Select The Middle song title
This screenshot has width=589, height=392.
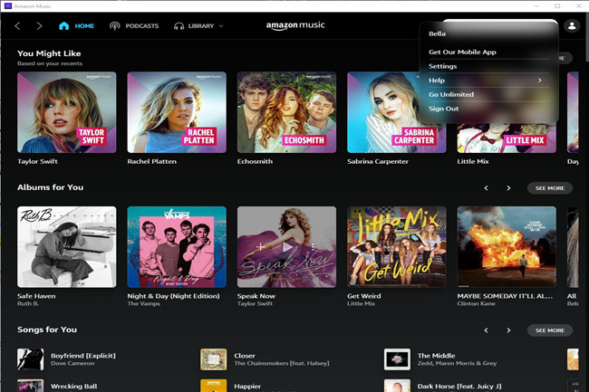pyautogui.click(x=436, y=356)
